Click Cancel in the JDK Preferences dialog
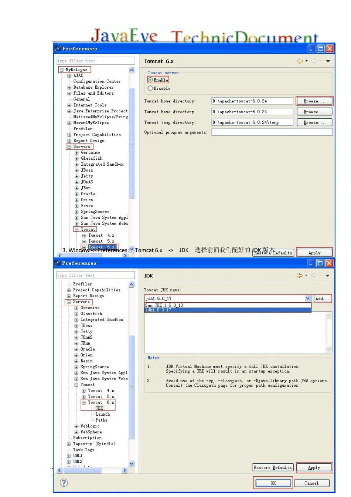 click(311, 483)
